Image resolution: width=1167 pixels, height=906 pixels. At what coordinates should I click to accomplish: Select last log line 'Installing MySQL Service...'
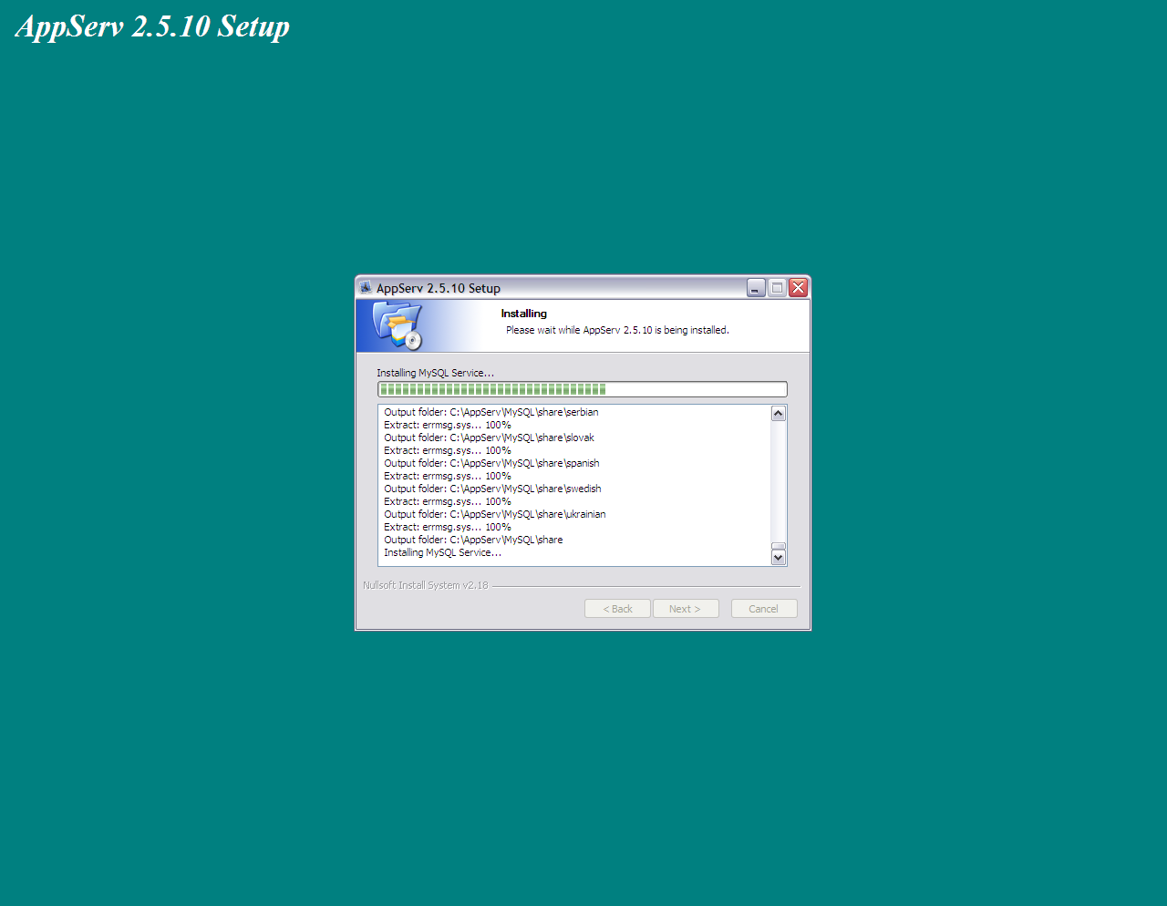pyautogui.click(x=443, y=552)
